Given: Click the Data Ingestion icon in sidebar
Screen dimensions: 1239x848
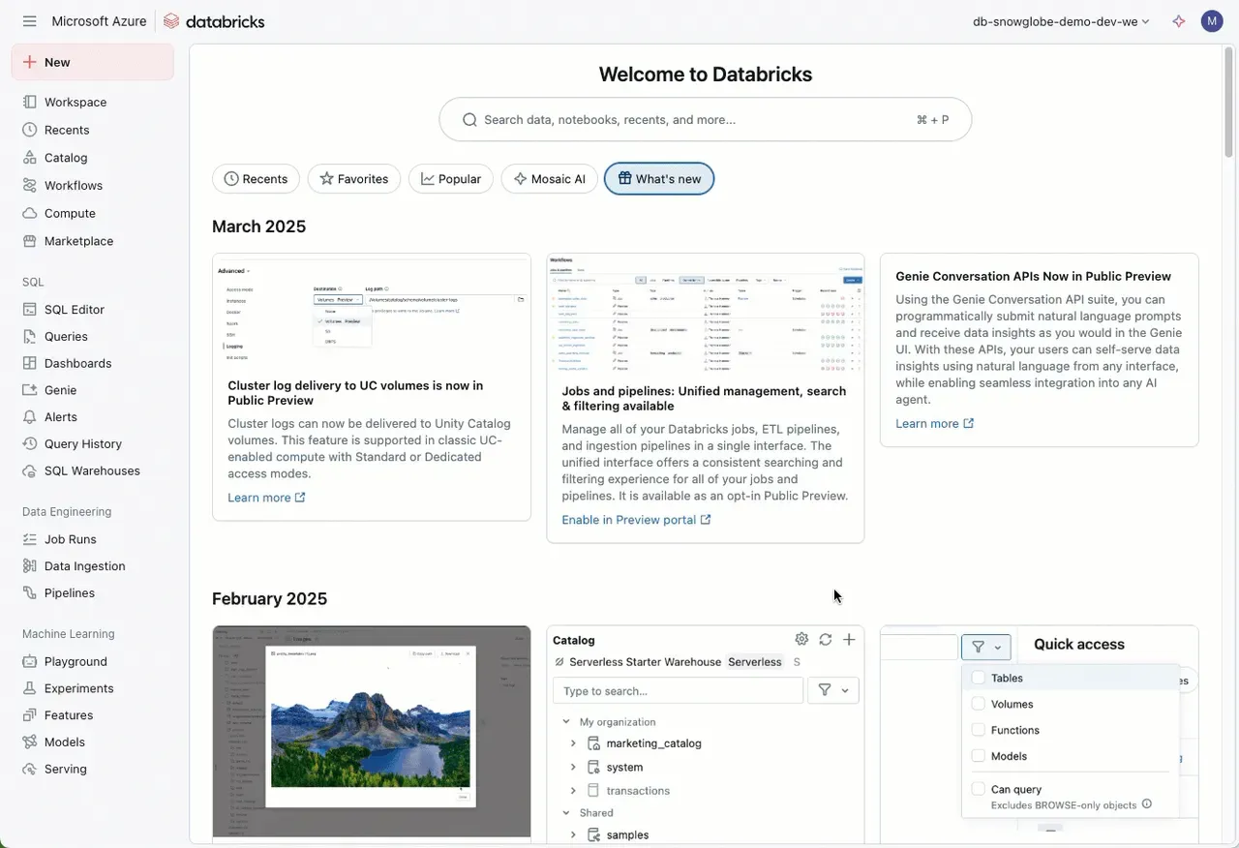Looking at the screenshot, I should pyautogui.click(x=30, y=566).
